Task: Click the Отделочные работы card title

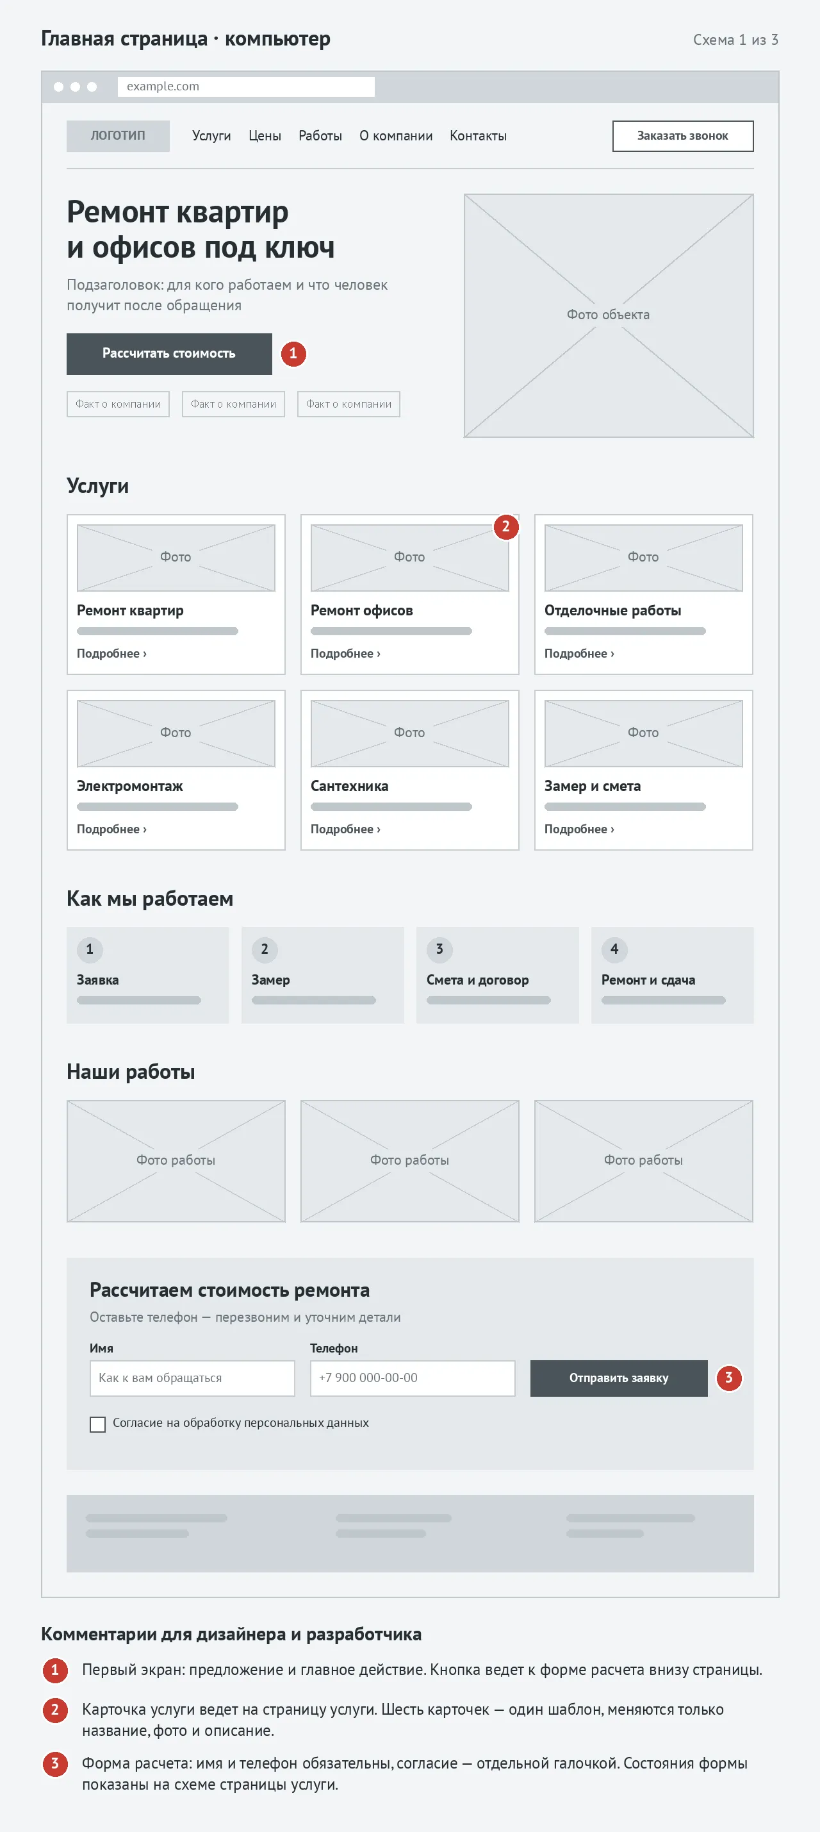Action: (612, 610)
